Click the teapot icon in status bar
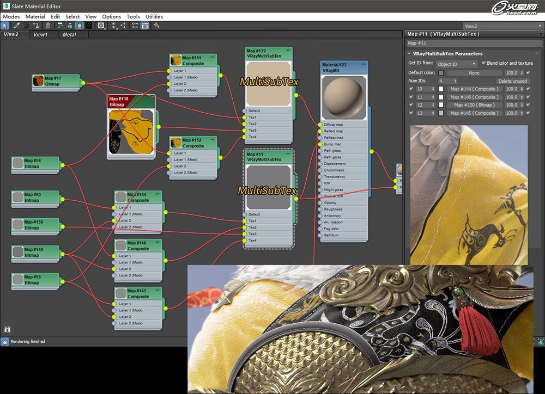The image size is (545, 394). click(x=5, y=342)
